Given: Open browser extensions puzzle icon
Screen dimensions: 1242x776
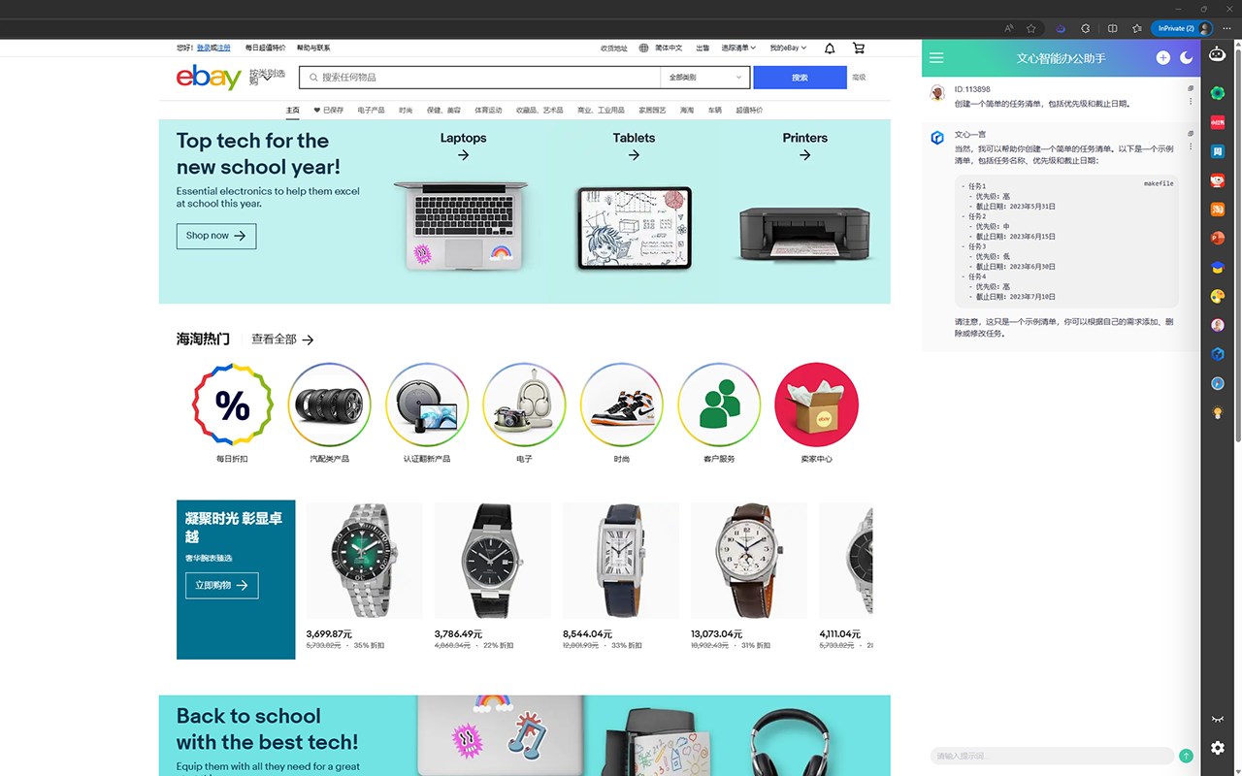Looking at the screenshot, I should pos(1086,28).
